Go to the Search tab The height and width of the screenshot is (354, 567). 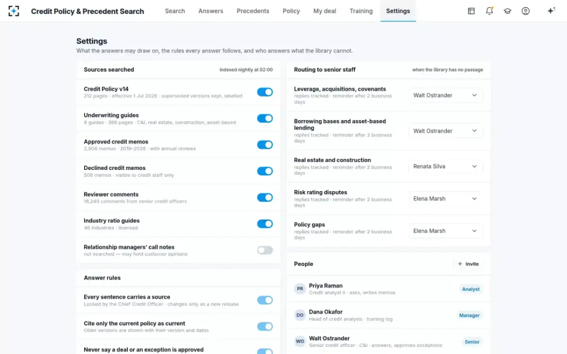[x=175, y=11]
